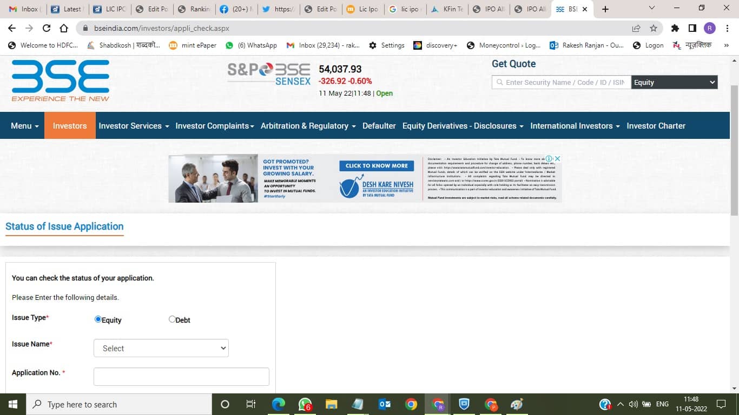Reload the page with the refresh icon

point(46,28)
